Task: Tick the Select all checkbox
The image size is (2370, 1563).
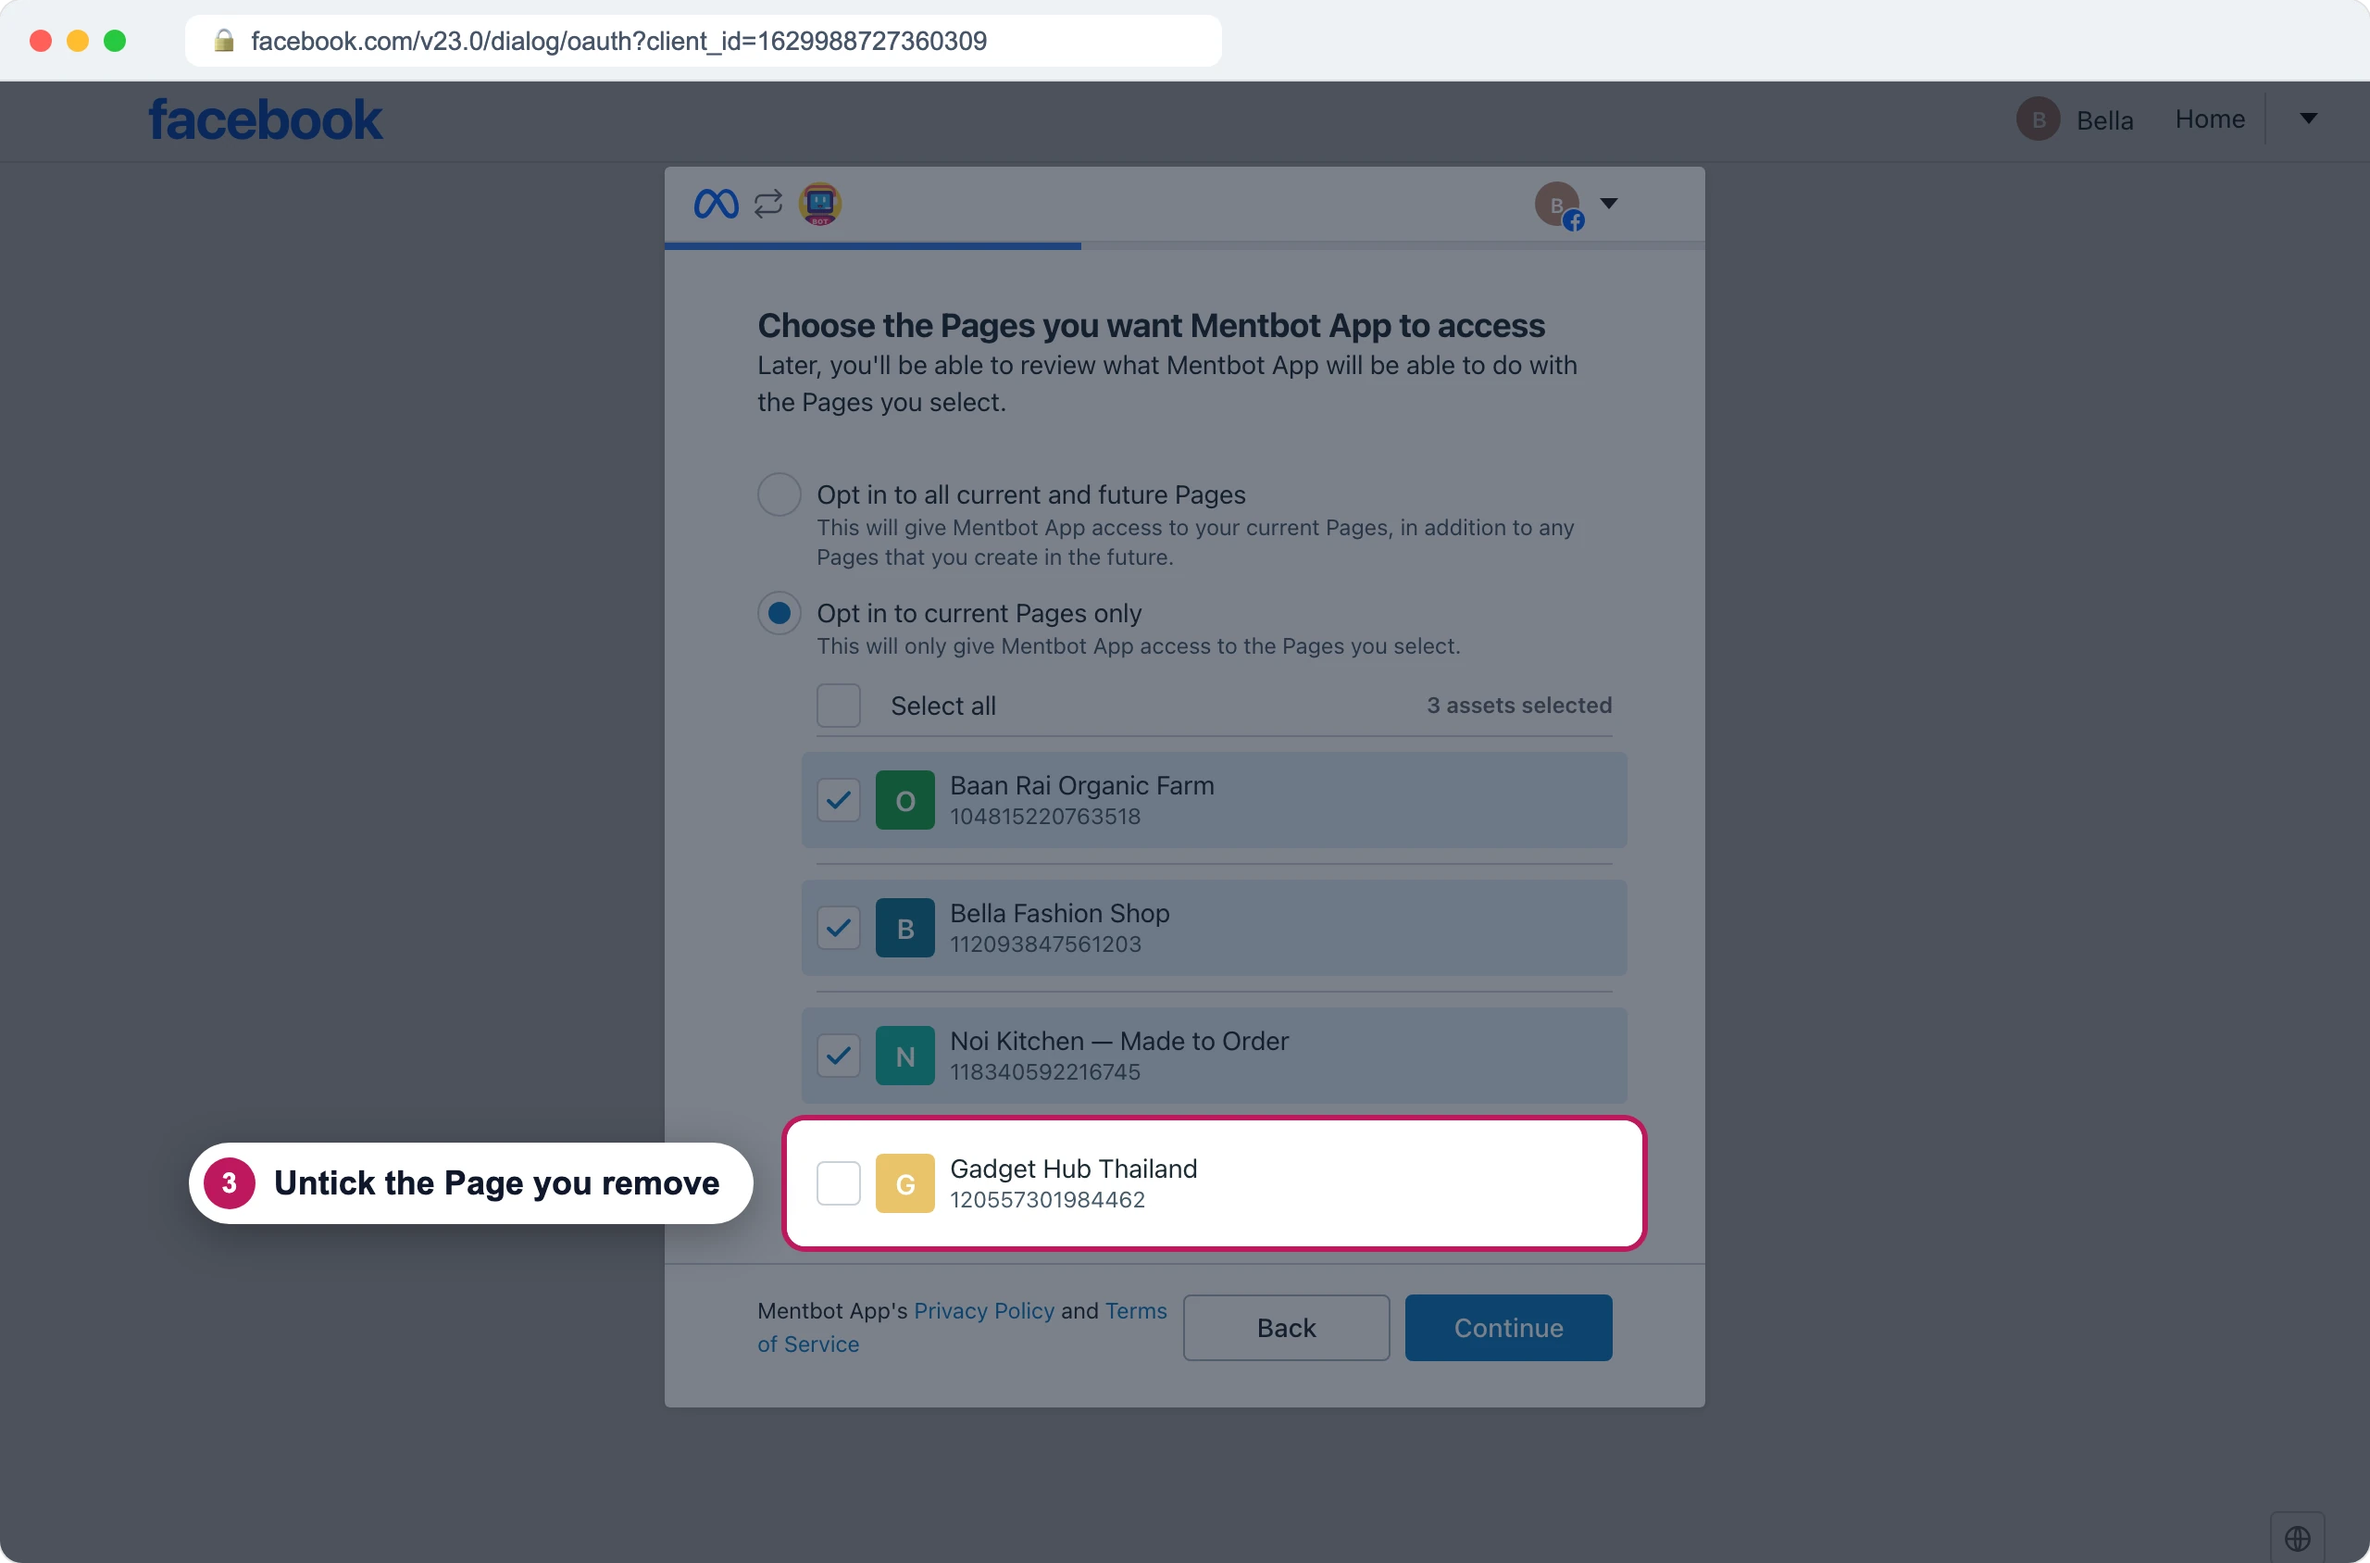Action: coord(838,706)
